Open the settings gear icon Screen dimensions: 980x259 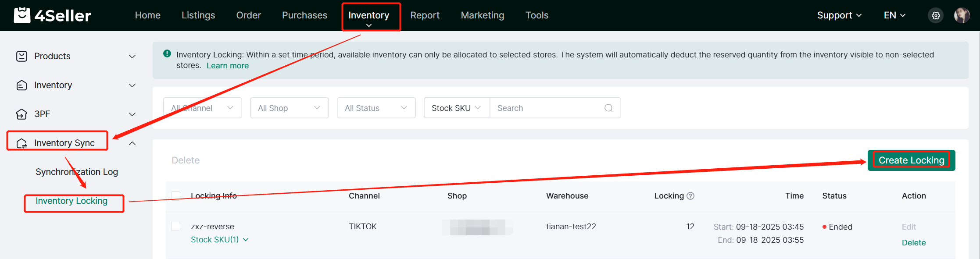point(936,15)
